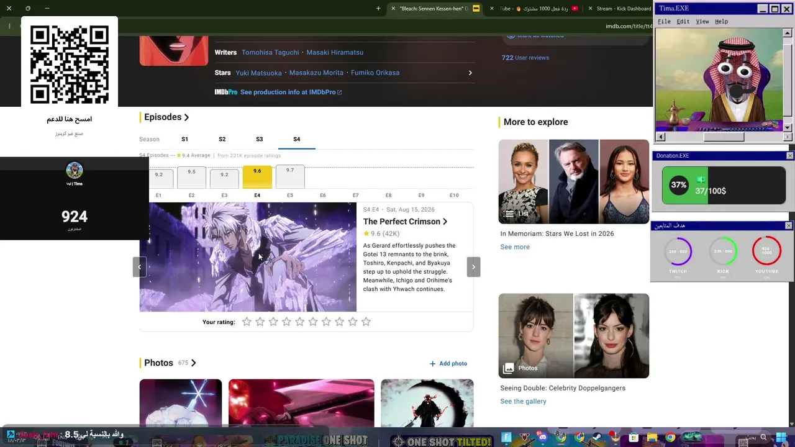Screen dimensions: 795x447
Task: Close the Bleach: Sennen Kessen-hen browser tab
Action: (393, 9)
